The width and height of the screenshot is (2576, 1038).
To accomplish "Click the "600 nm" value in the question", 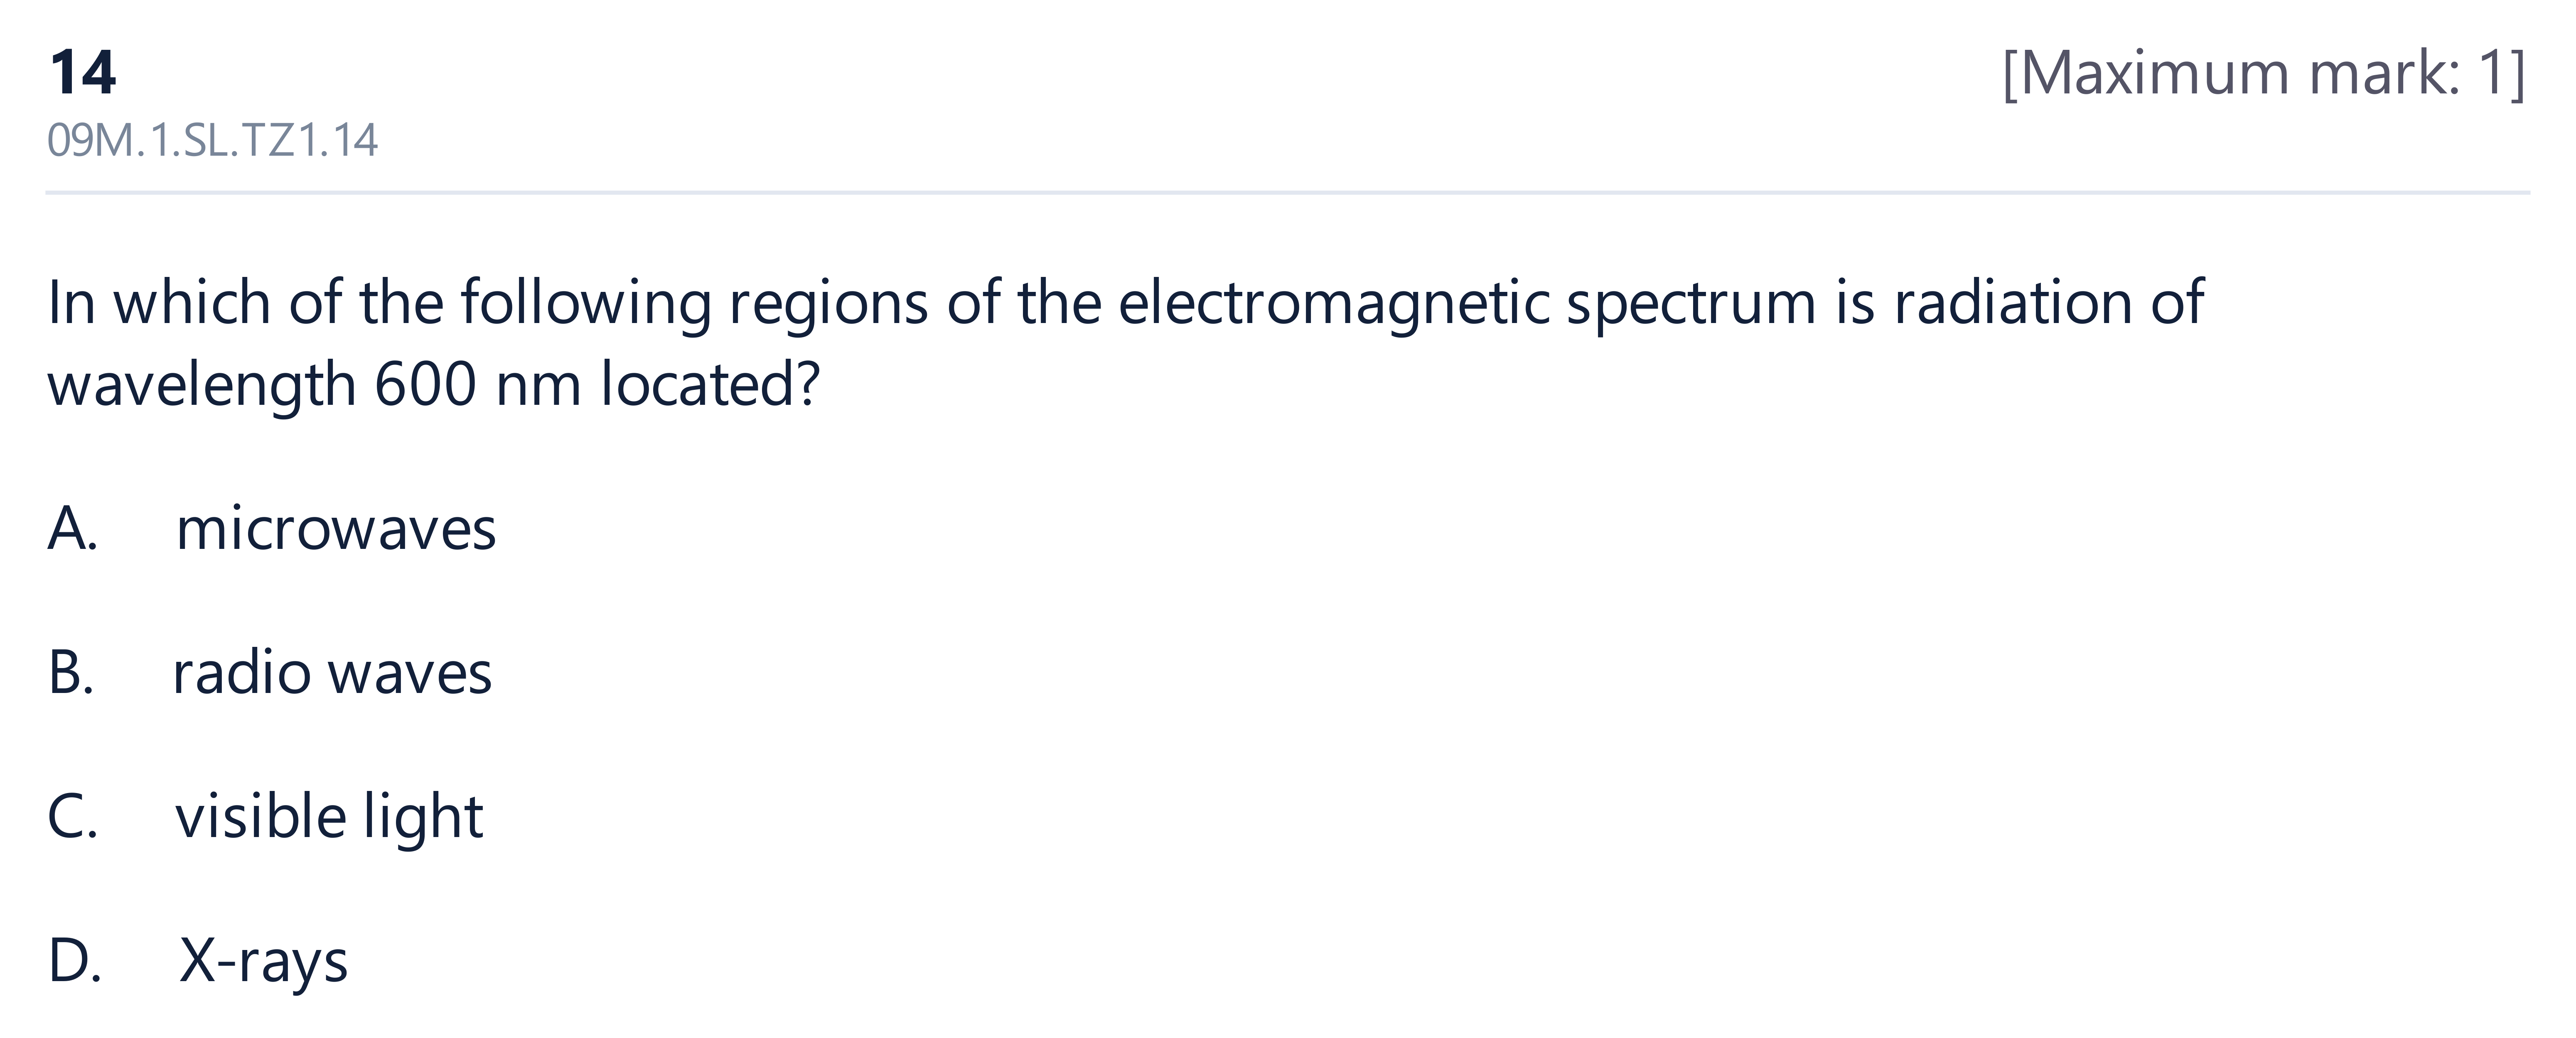I will (478, 384).
